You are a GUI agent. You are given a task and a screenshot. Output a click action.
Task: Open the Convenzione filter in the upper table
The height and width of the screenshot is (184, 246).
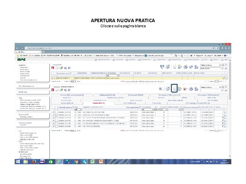click(x=113, y=76)
